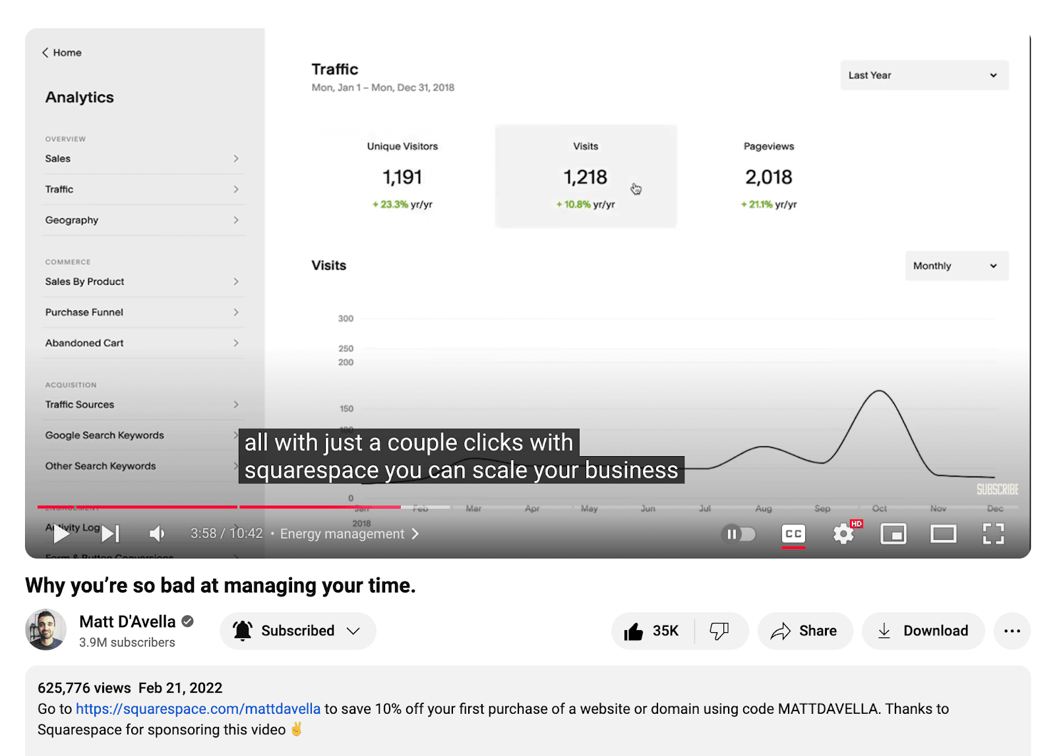Click the video's upload date Feb 21, 2022
The width and height of the screenshot is (1055, 756).
(x=180, y=687)
